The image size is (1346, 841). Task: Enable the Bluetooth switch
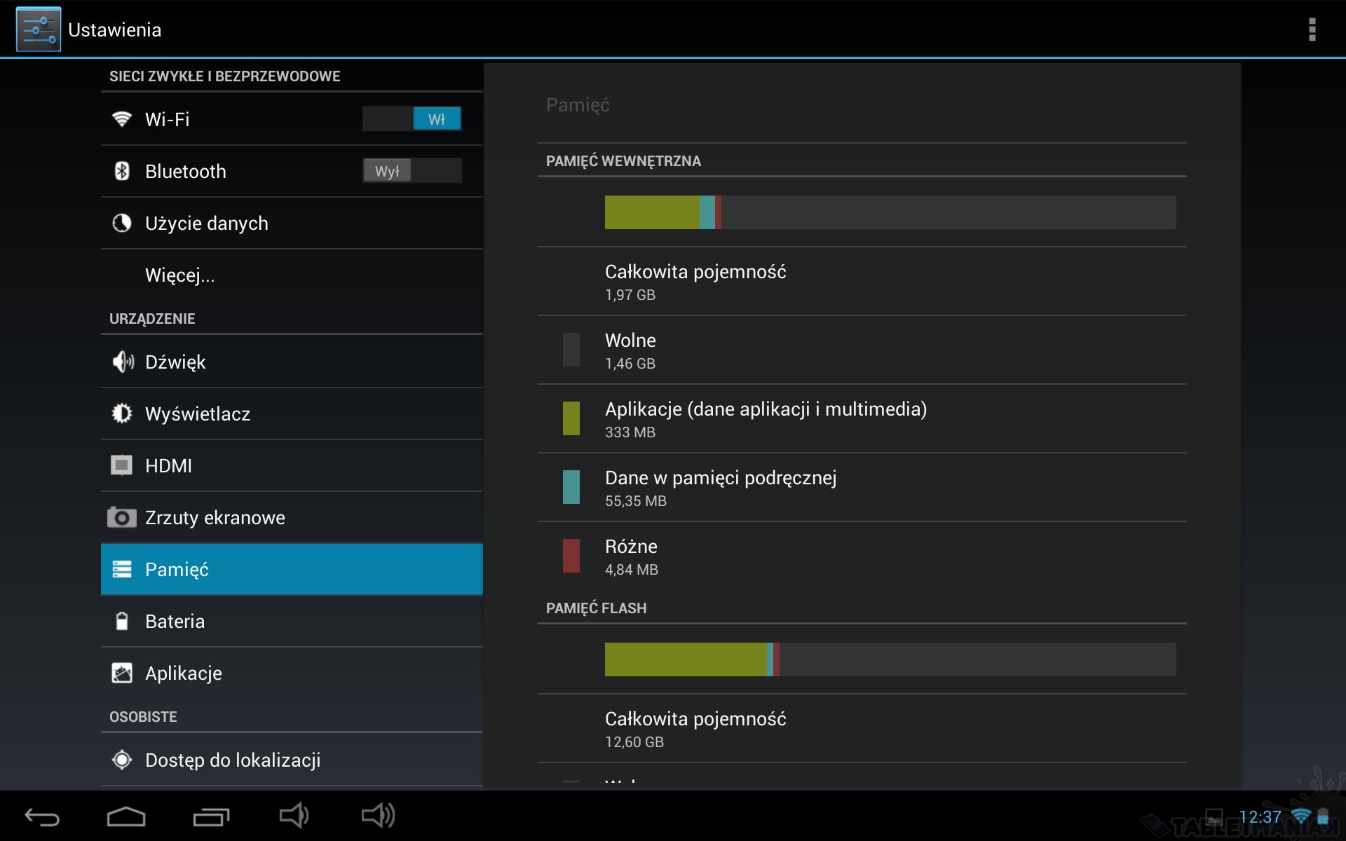(x=412, y=171)
